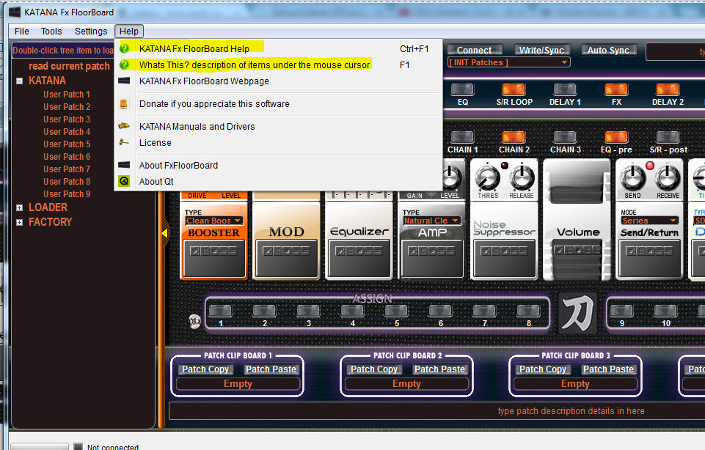Click the Send/Return SEND knob
705x450 pixels.
click(x=633, y=178)
